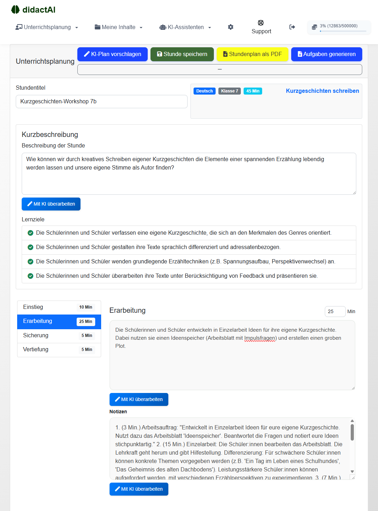Click the green check beside Erzähltechniken goal

tap(30, 262)
